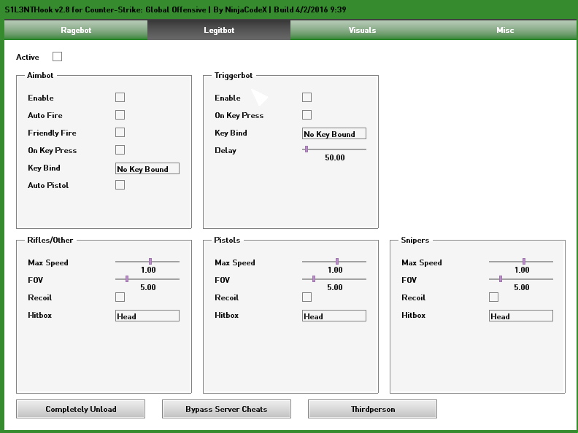
Task: Click the 5.00 FOV value under Pistols
Action: [335, 287]
